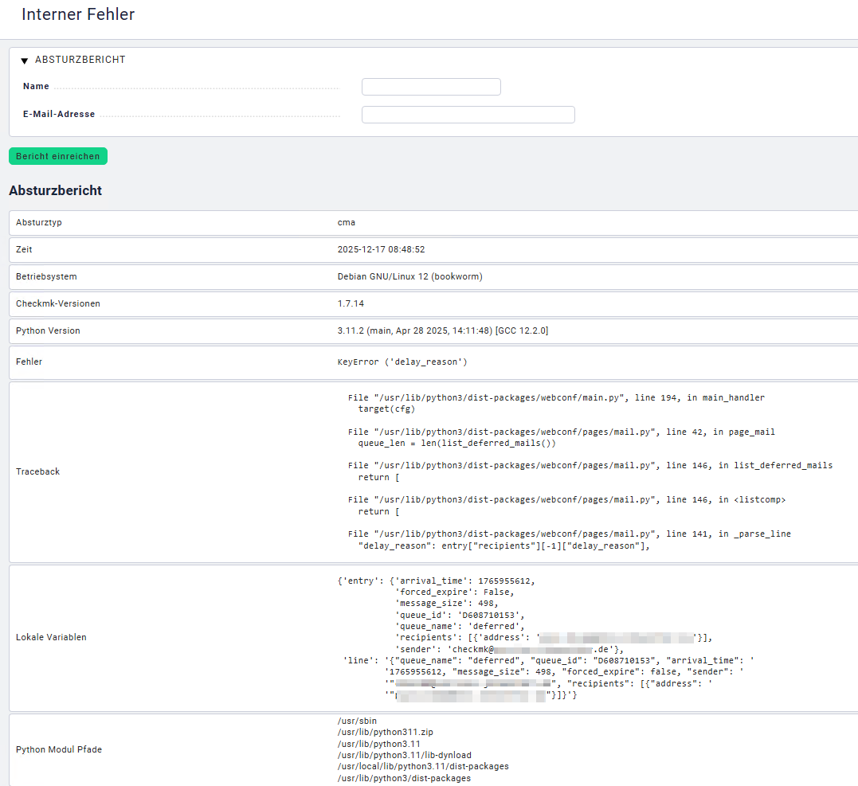Click the Name input field
Viewport: 858px width, 786px height.
(431, 87)
